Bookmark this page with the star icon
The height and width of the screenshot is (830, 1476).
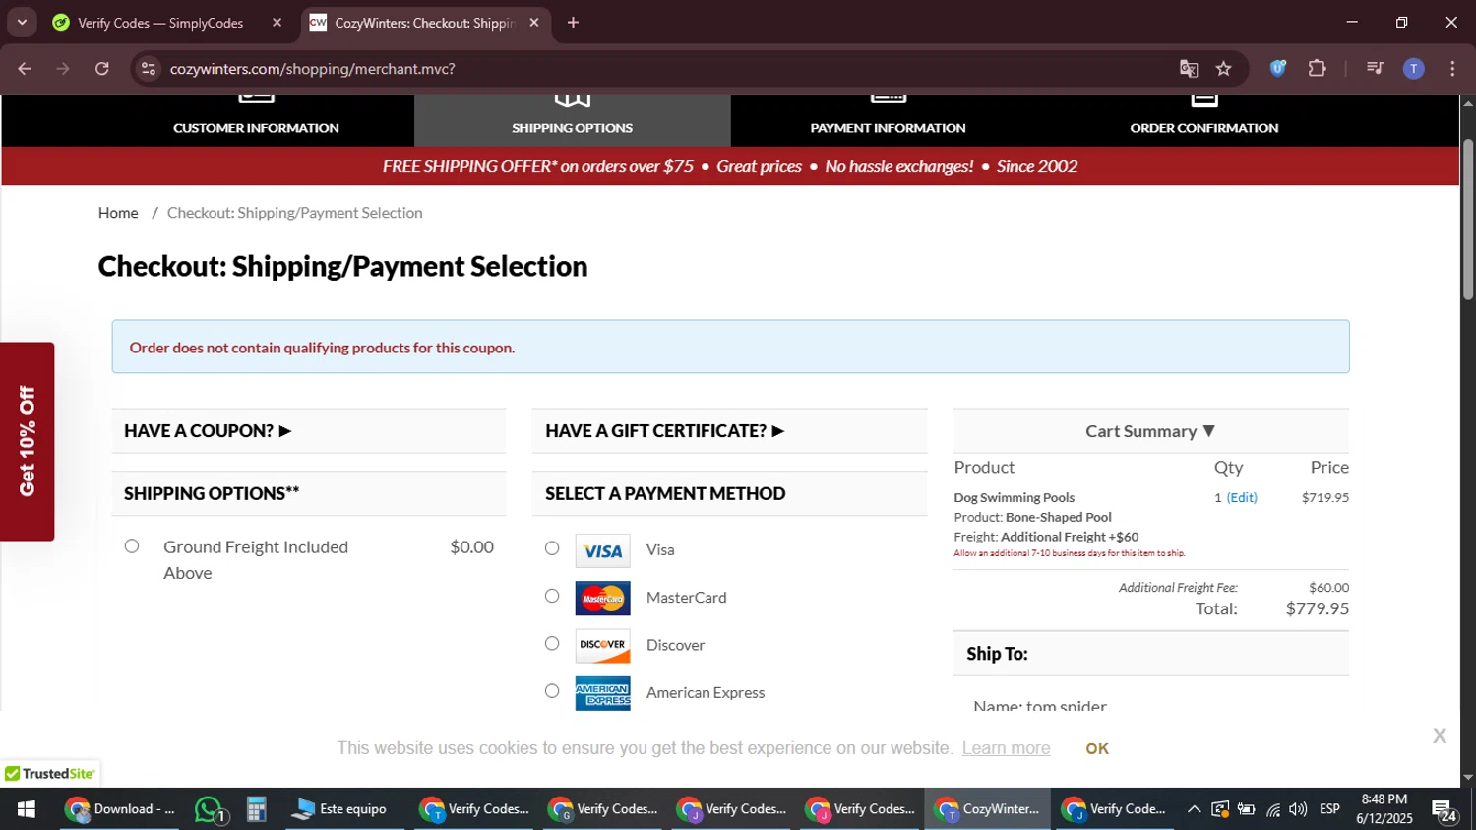(x=1224, y=69)
